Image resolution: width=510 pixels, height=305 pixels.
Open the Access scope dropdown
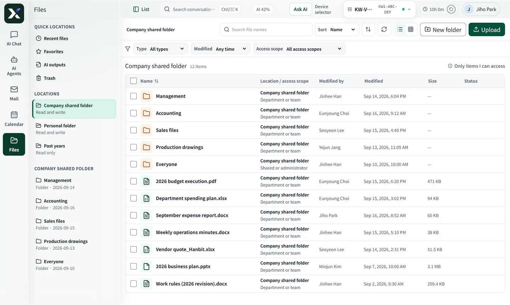point(299,49)
